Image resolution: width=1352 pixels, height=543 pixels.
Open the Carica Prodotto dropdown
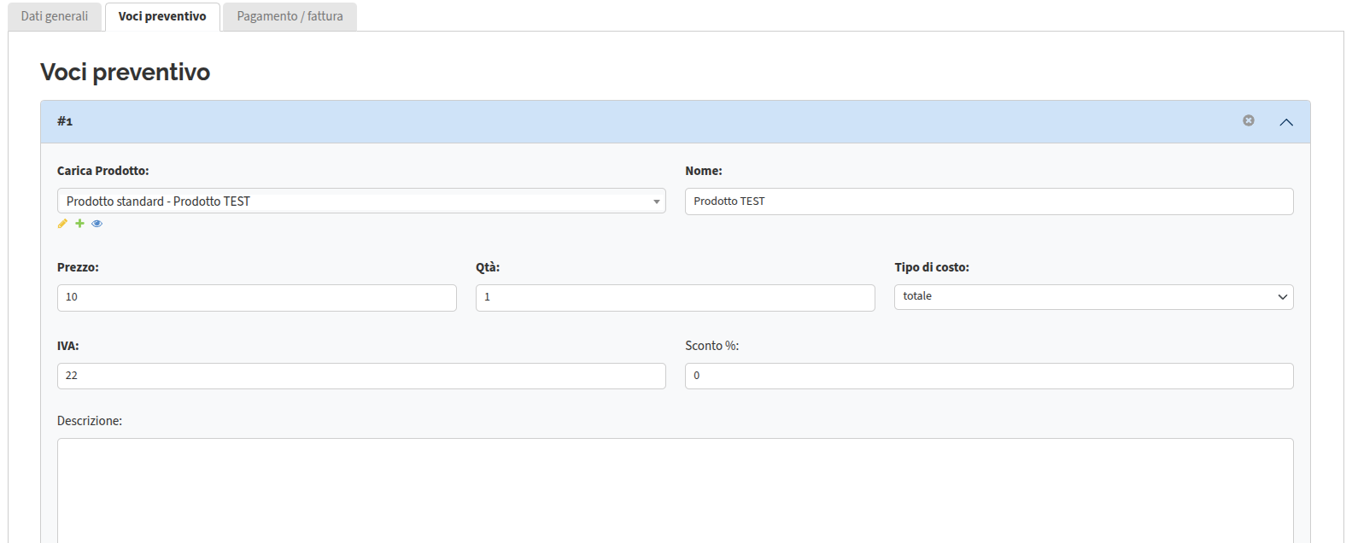click(x=361, y=201)
